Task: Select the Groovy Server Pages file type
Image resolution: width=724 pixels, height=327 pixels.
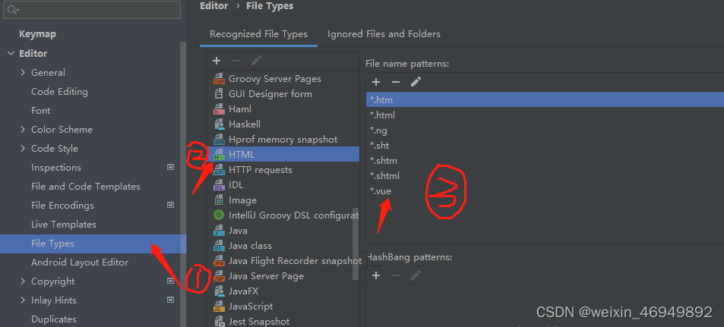Action: [283, 79]
